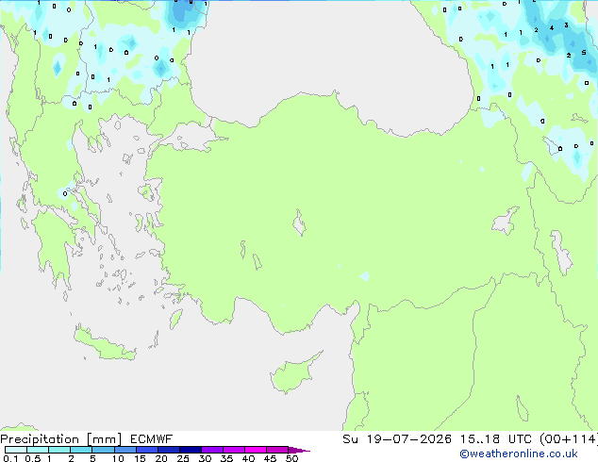
Task: Choose the medium blue 10–15 mm swatch
Action: coord(125,450)
